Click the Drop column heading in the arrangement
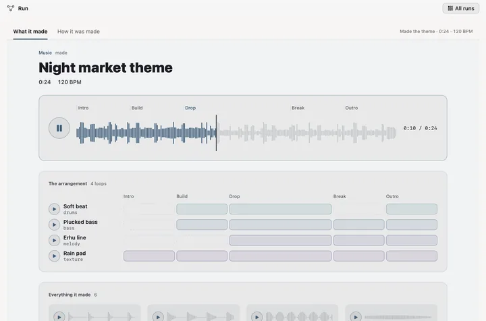Image resolution: width=486 pixels, height=321 pixels. coord(234,196)
